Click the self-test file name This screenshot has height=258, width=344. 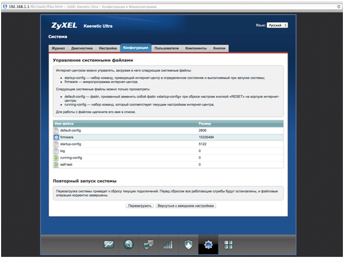pyautogui.click(x=67, y=164)
